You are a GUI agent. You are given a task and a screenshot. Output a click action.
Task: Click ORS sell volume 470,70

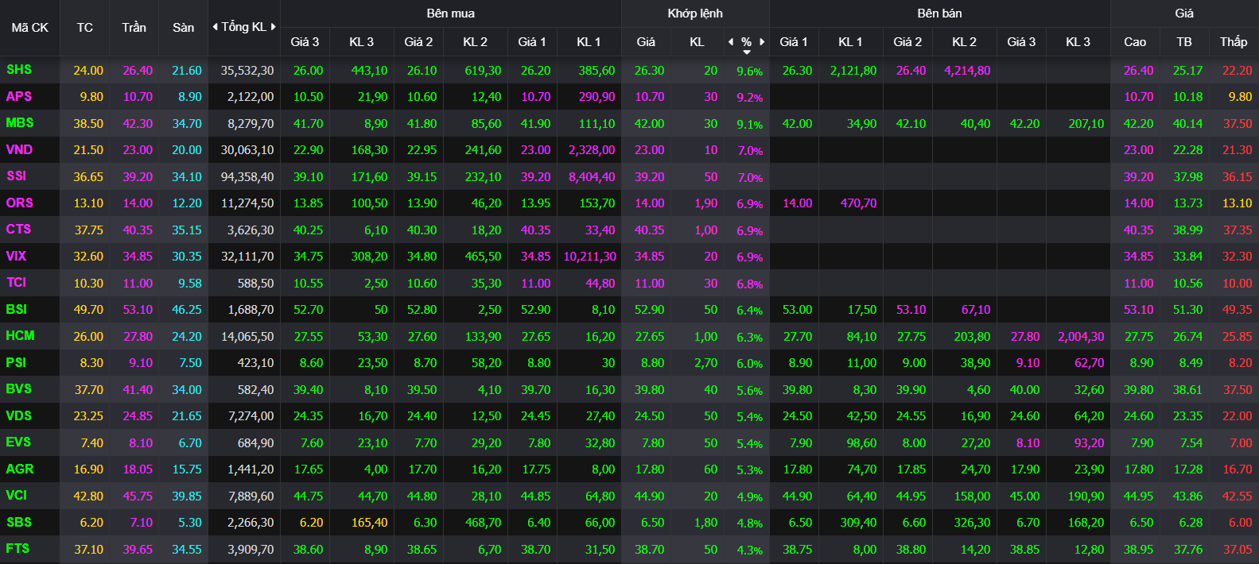click(859, 203)
